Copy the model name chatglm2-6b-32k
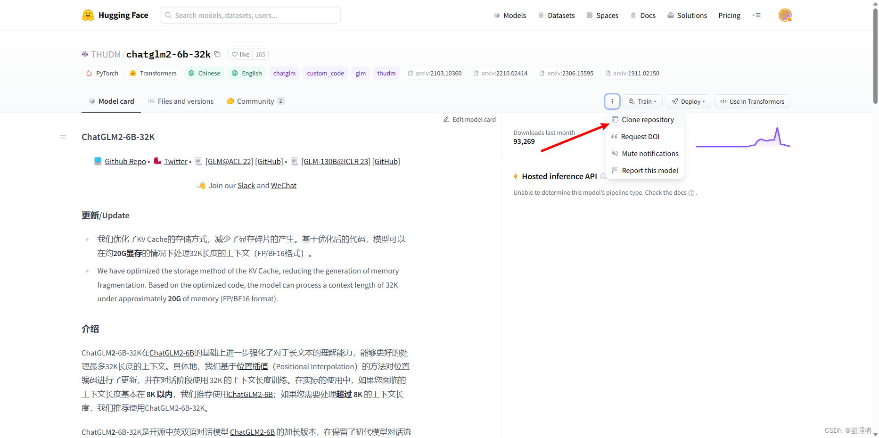879x438 pixels. coord(217,54)
